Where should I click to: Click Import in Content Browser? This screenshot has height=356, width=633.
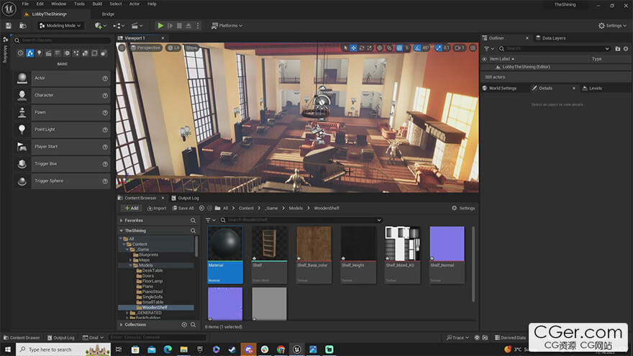(x=157, y=209)
